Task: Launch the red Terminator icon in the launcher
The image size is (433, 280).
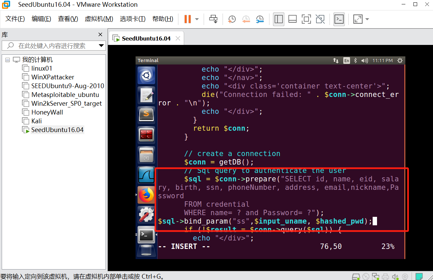Action: [x=146, y=135]
